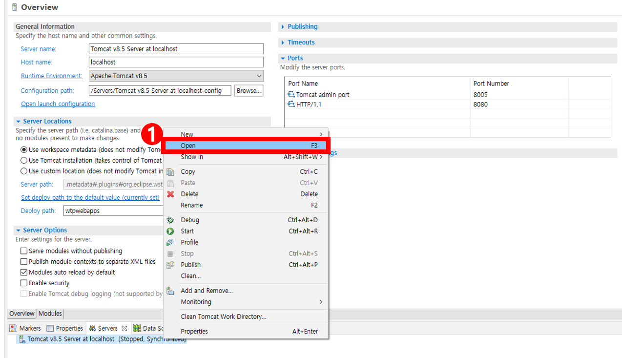Viewport: 622px width, 358px height.
Task: Open the Show In submenu
Action: click(x=246, y=157)
